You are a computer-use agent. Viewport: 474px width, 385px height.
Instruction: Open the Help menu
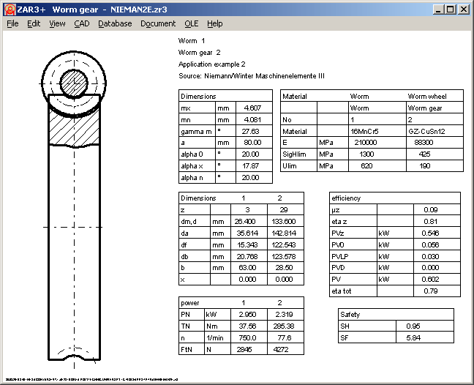pos(215,23)
